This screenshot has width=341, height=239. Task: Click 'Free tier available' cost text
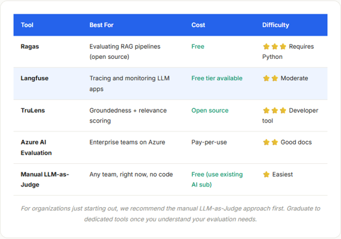click(x=217, y=78)
